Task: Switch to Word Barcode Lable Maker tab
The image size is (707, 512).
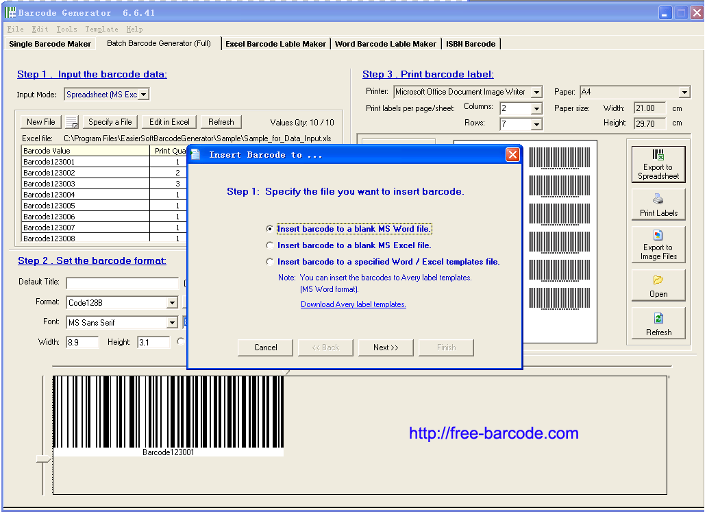Action: click(386, 44)
